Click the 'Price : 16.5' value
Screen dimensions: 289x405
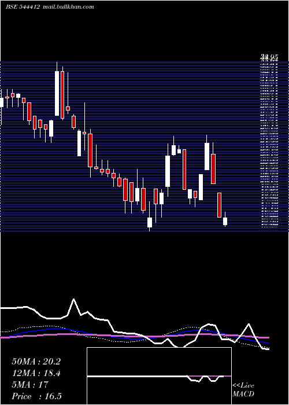36,396
